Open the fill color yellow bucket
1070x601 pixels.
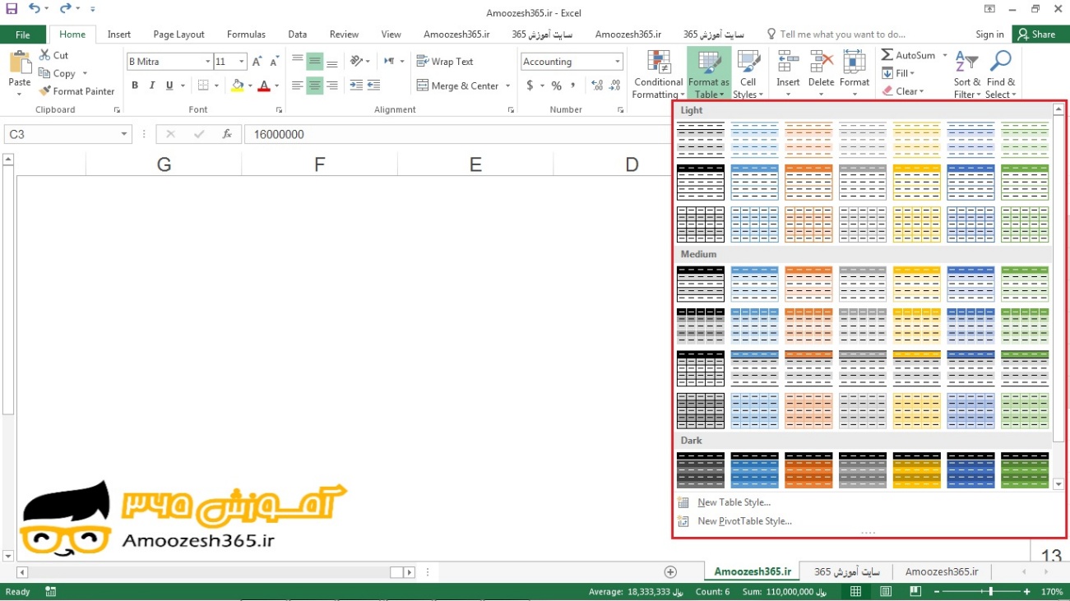[x=238, y=86]
